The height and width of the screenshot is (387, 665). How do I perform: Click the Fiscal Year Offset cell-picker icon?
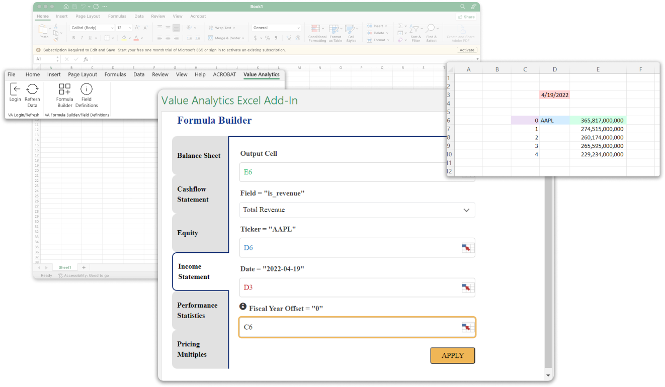(x=468, y=327)
